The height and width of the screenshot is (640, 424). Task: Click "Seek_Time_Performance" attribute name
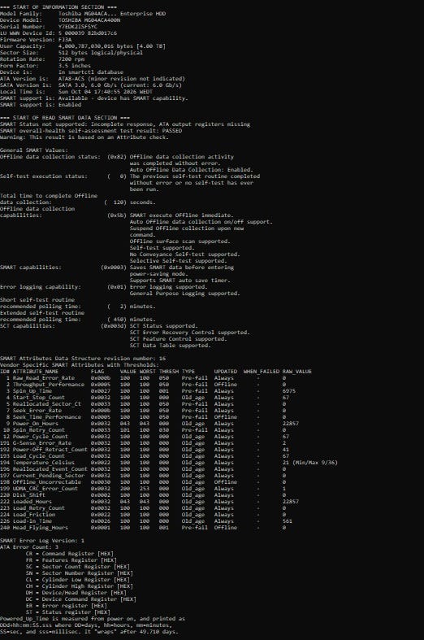(47, 417)
